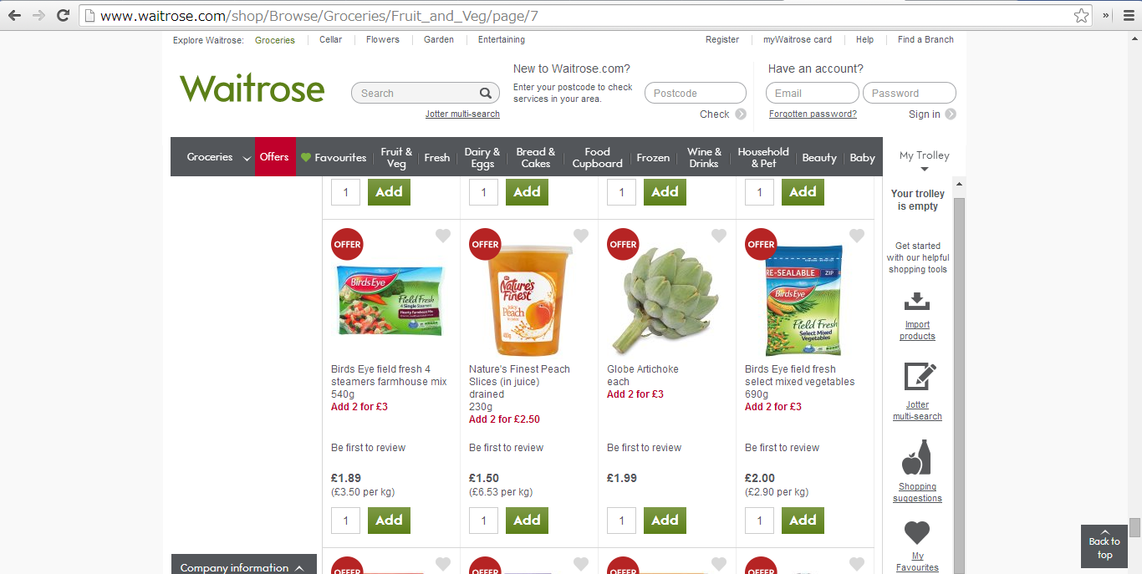Screen dimensions: 1142x574
Task: Click the Sign in arrow icon
Action: [x=951, y=114]
